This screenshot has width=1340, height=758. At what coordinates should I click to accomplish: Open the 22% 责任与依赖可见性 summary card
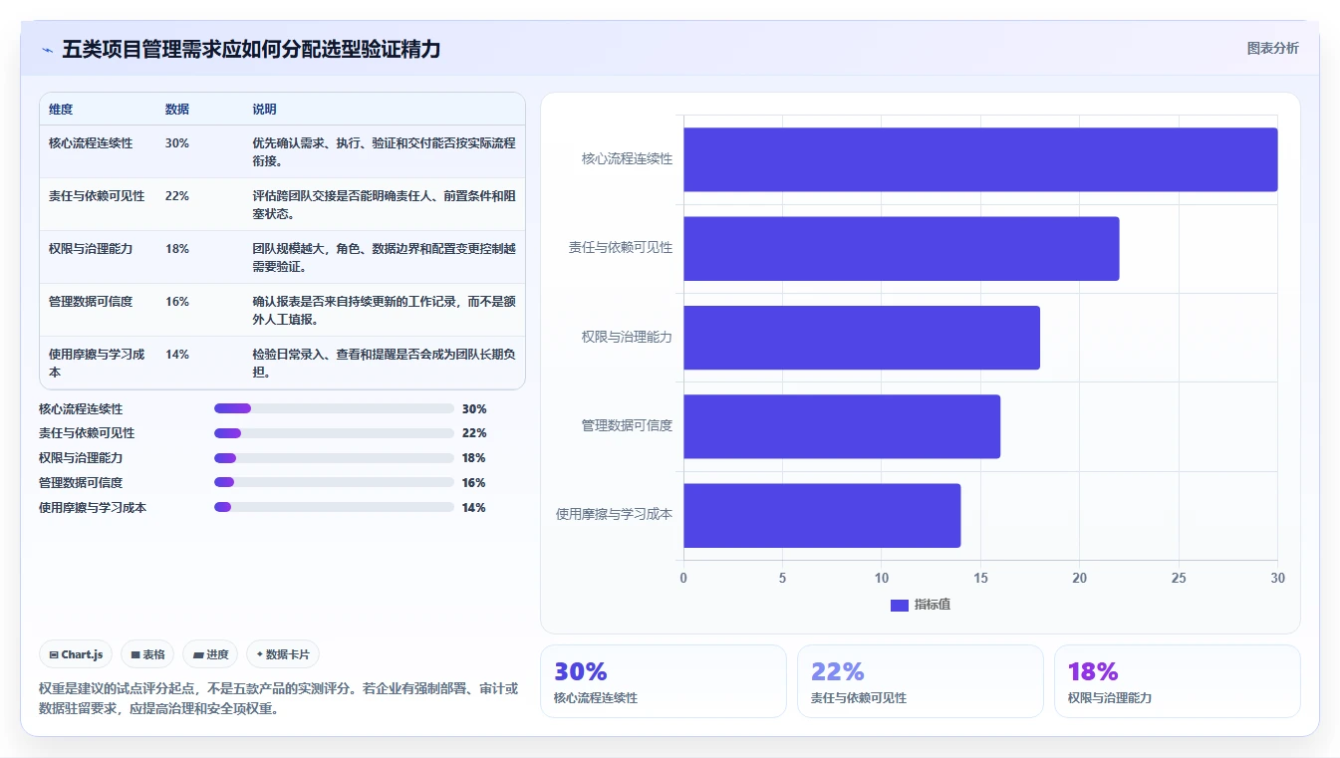[920, 681]
